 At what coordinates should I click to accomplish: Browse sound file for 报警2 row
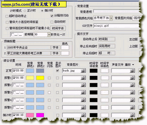pos(132,85)
